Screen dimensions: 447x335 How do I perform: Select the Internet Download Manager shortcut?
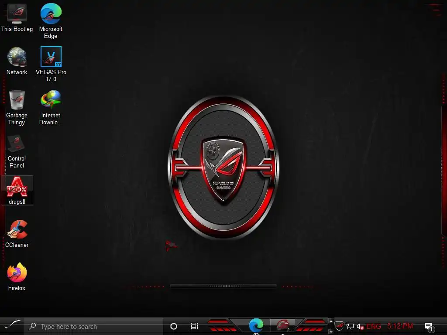(51, 108)
